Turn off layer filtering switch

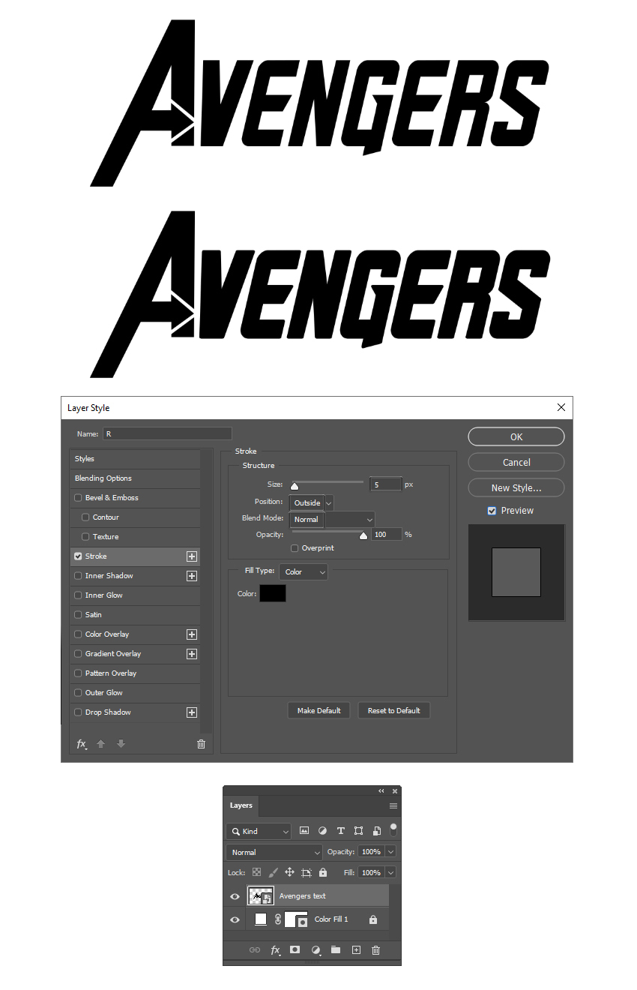(x=393, y=829)
